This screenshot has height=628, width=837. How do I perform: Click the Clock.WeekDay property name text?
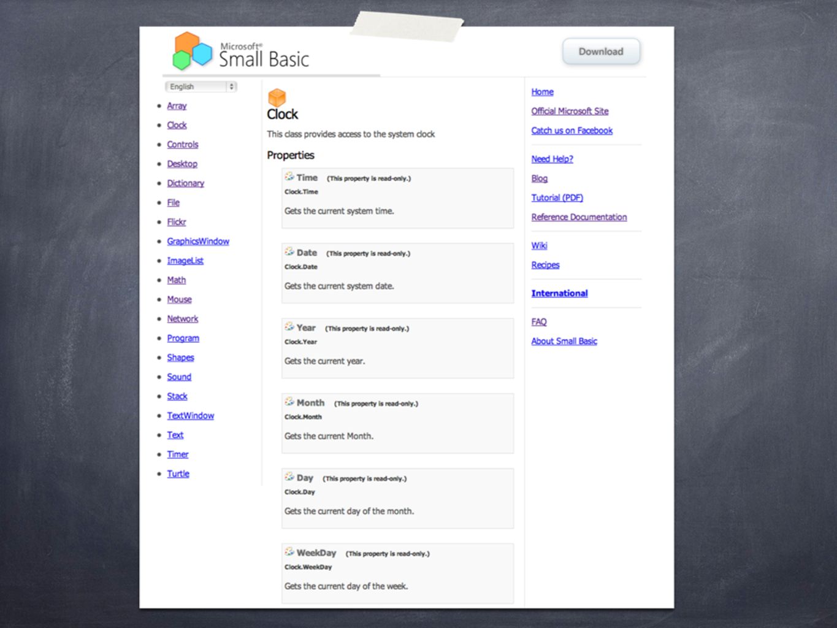pyautogui.click(x=308, y=567)
